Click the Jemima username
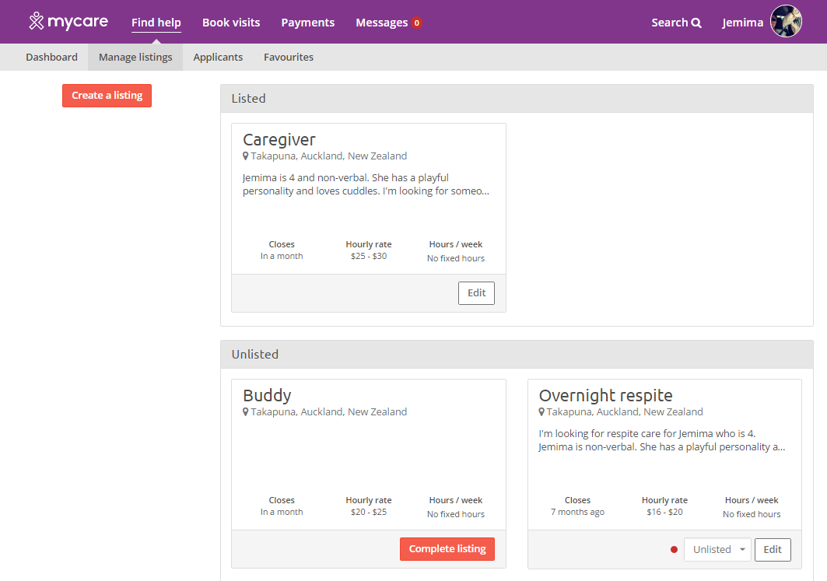This screenshot has height=581, width=827. click(x=743, y=23)
